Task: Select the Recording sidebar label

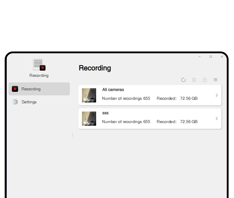Action: (31, 89)
